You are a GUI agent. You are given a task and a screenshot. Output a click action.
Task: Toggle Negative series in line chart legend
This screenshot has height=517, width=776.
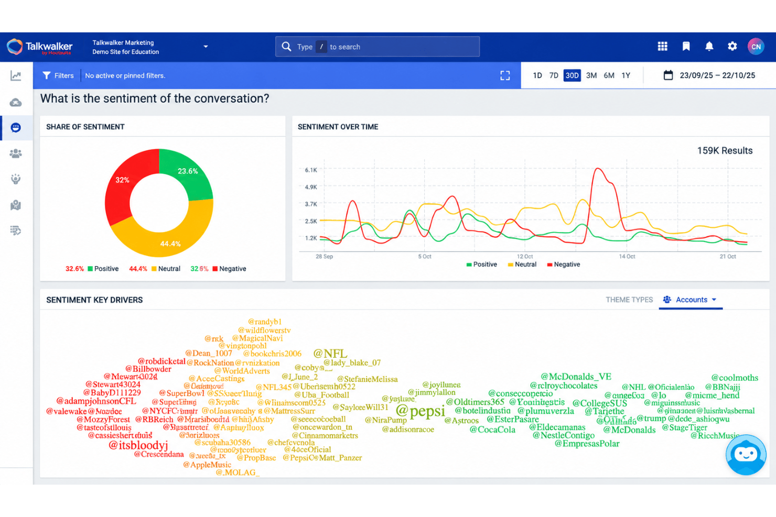(x=564, y=265)
